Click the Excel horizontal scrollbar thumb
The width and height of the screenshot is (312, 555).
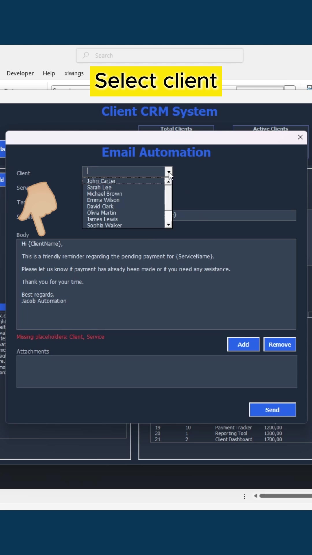click(x=285, y=496)
